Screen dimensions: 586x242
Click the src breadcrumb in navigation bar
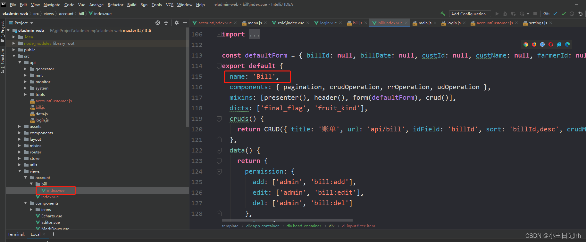tap(36, 14)
